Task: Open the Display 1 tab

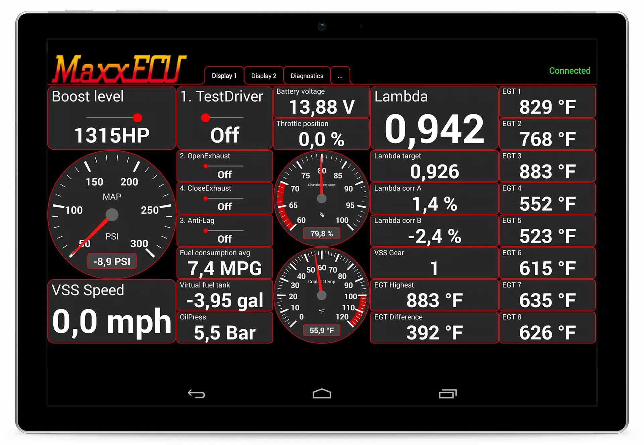Action: pos(223,76)
